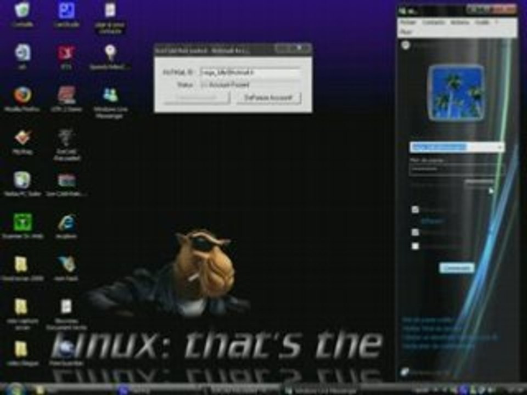Open the video capture écran folder
527x395 pixels.
pyautogui.click(x=22, y=314)
